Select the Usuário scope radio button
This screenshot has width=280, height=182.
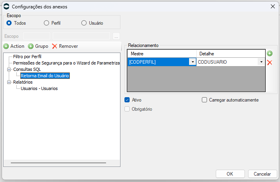pyautogui.click(x=84, y=23)
